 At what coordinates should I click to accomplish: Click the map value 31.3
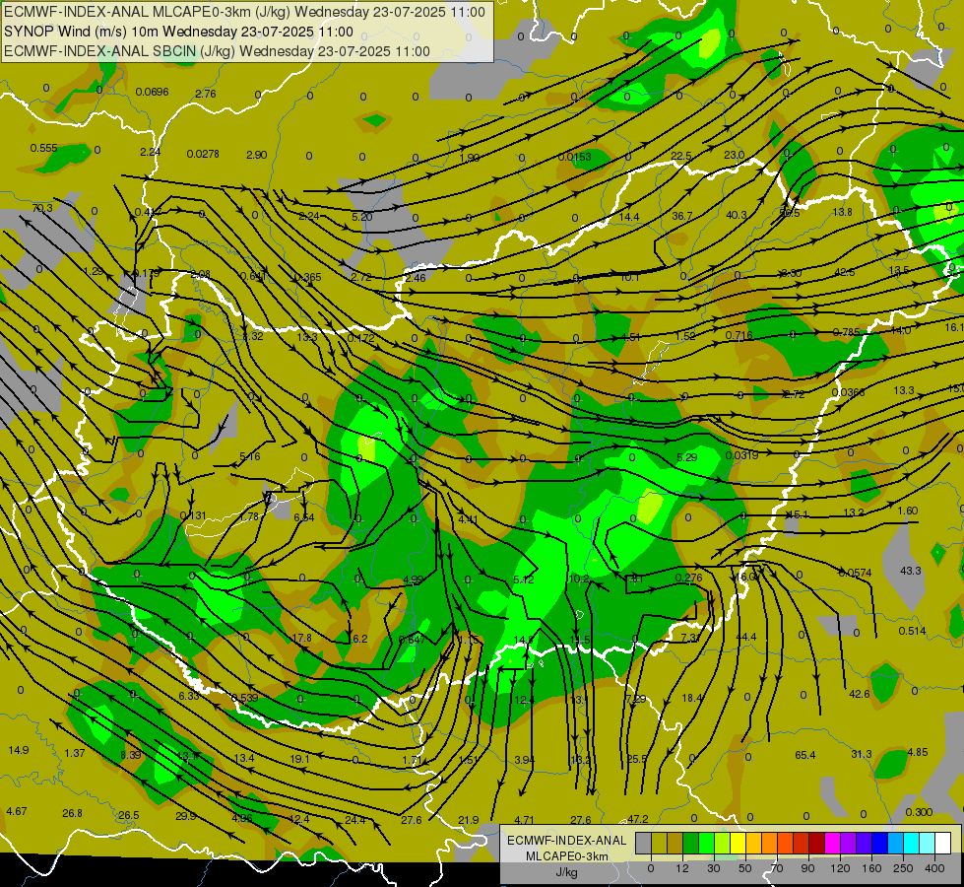pyautogui.click(x=861, y=754)
